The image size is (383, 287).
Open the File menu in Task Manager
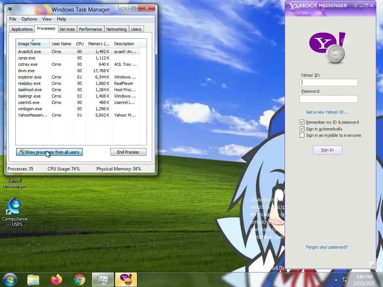(x=13, y=19)
